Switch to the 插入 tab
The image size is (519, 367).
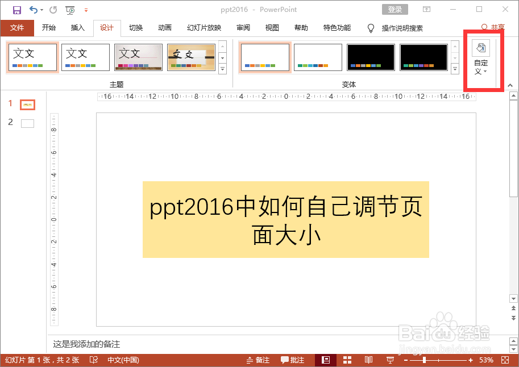pyautogui.click(x=78, y=28)
